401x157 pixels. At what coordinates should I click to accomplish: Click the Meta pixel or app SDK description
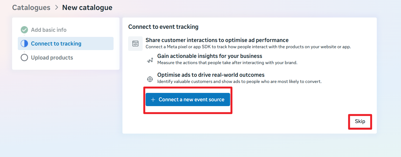[248, 47]
